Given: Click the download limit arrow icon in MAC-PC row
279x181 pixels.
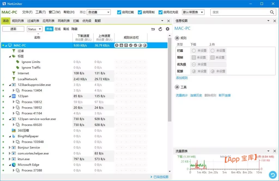Looking at the screenshot, I should [x=121, y=45].
